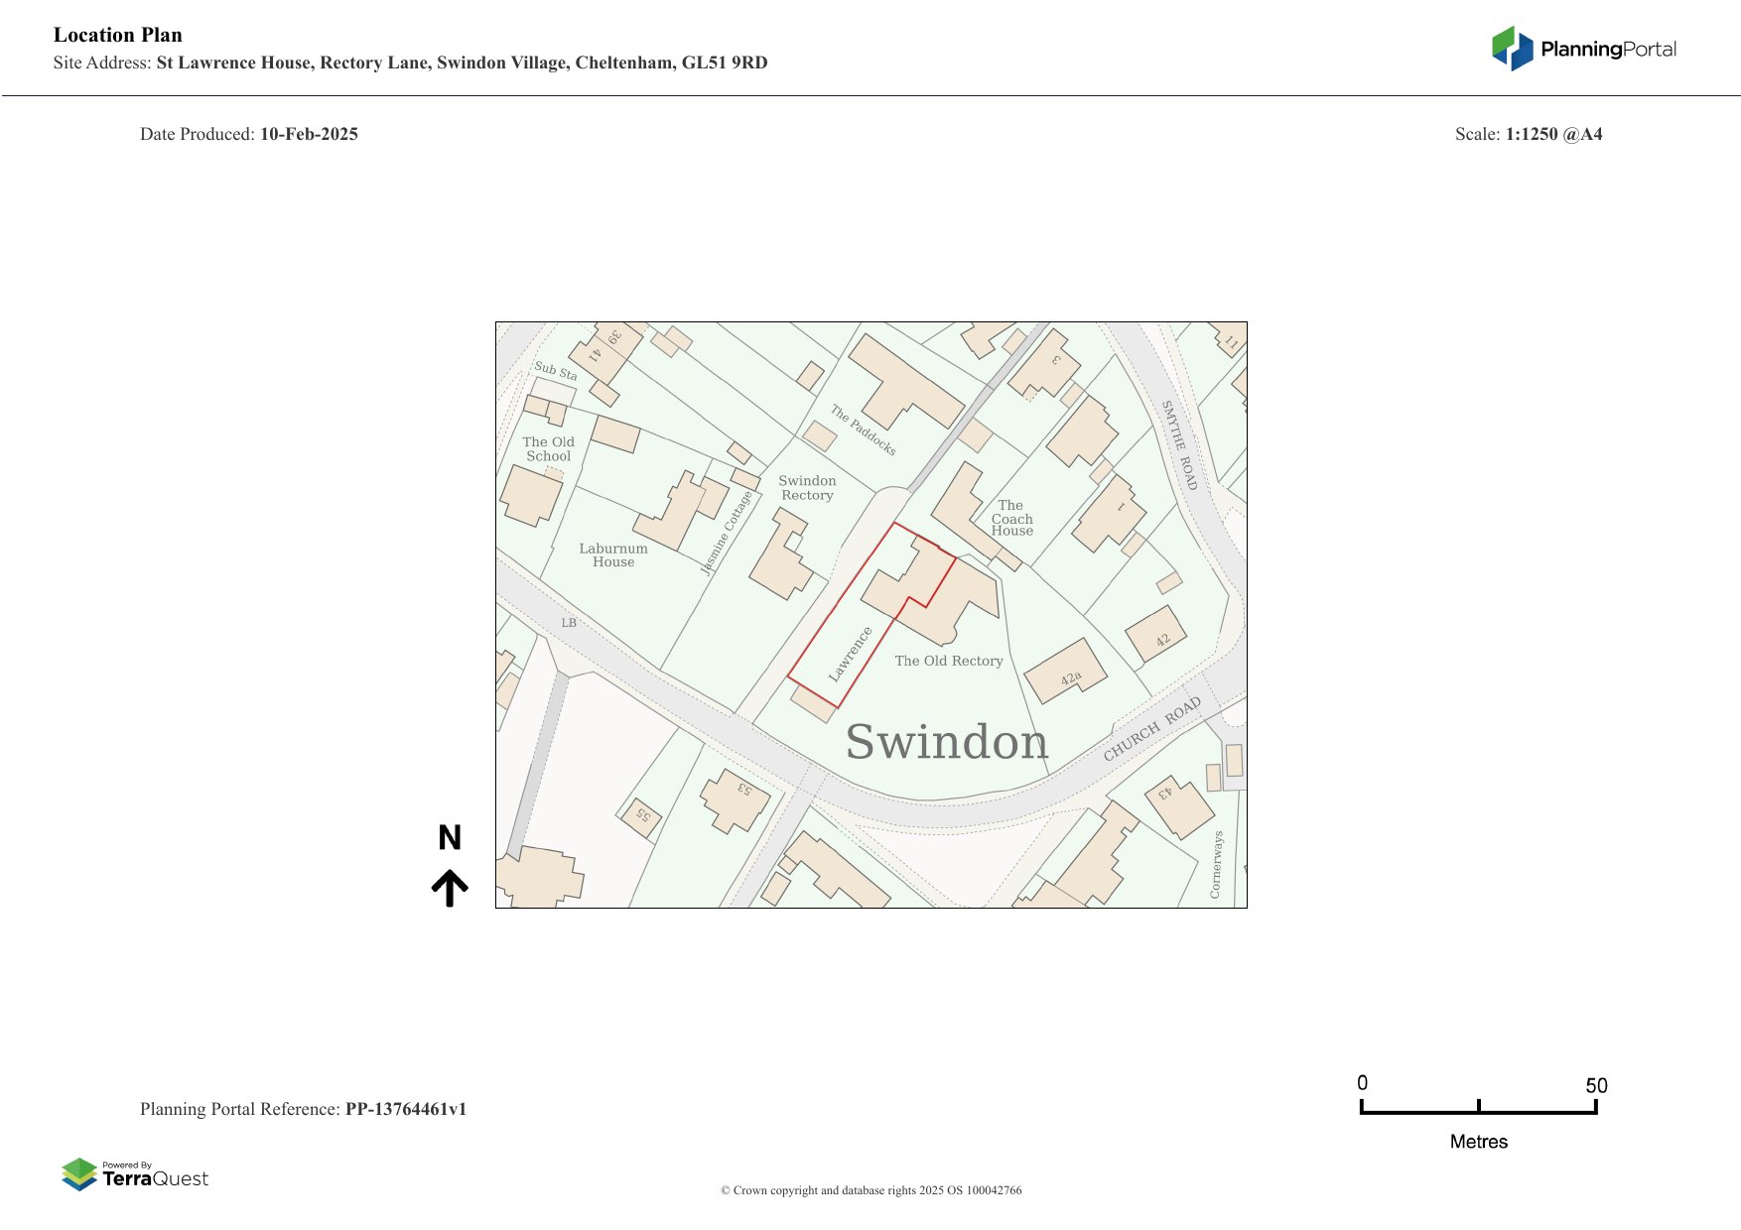The image size is (1741, 1230).
Task: Click the Planning Portal Reference PP-13764461v1
Action: 303,1109
